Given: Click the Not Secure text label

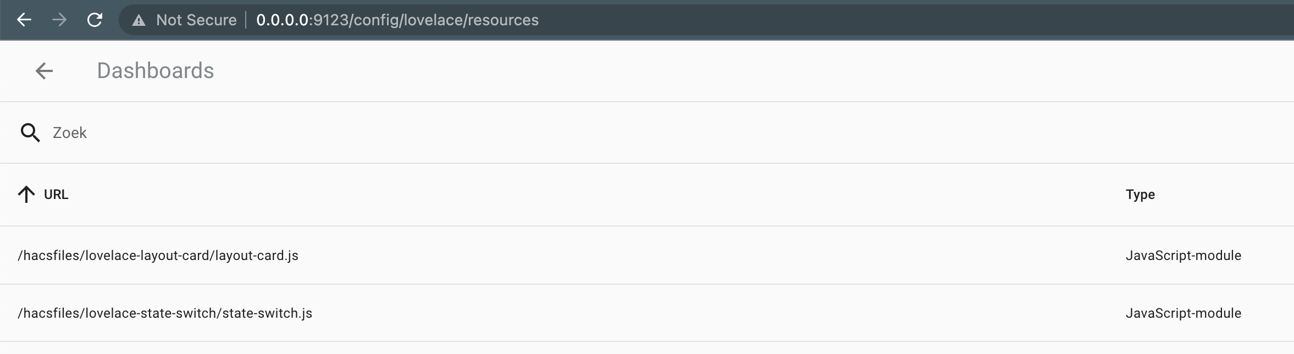Looking at the screenshot, I should (x=196, y=20).
